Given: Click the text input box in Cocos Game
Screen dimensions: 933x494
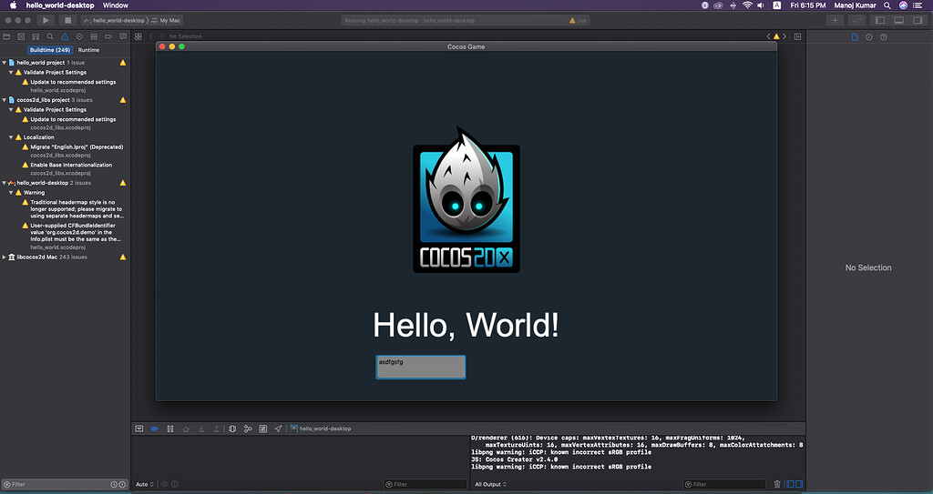Looking at the screenshot, I should coord(421,367).
